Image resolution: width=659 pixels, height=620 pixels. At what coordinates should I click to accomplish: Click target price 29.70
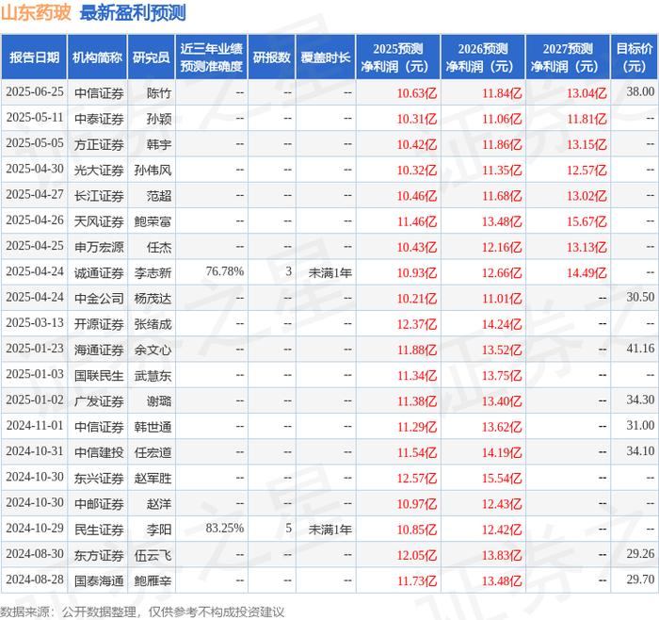coord(640,579)
